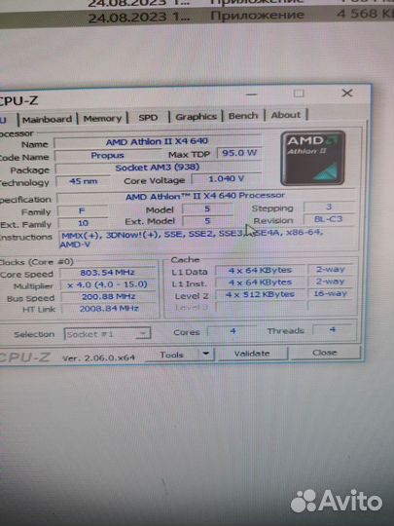Viewport: 394px width, 526px height.
Task: Minimize the CPU-Z window
Action: 252,94
